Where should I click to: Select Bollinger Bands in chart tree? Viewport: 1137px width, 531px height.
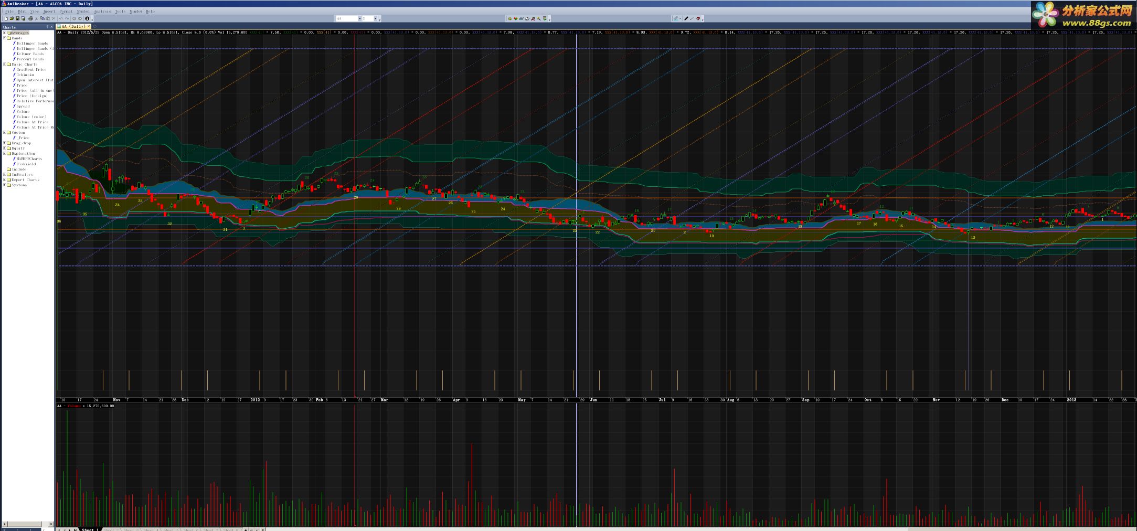[32, 43]
